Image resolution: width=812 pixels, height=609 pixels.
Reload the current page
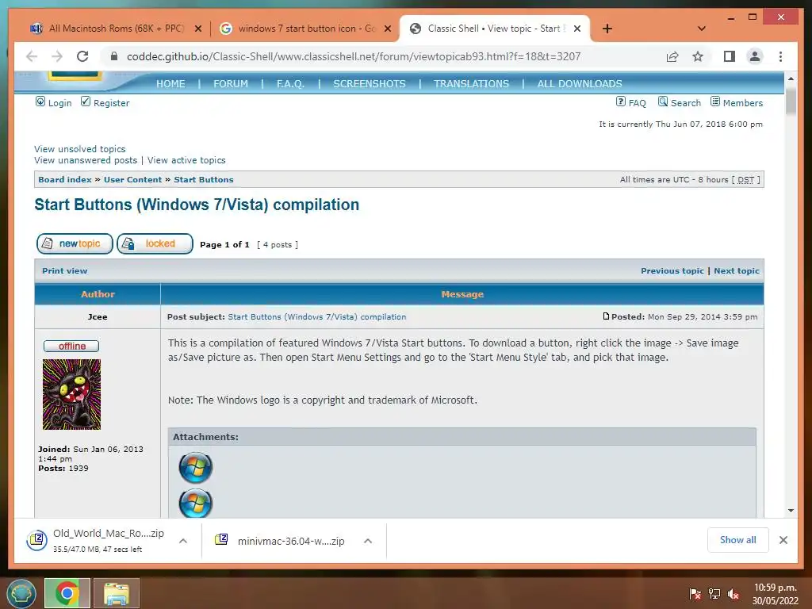coord(82,56)
